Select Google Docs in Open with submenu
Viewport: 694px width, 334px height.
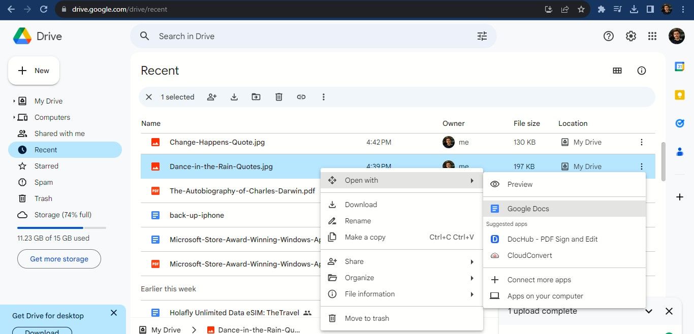528,209
